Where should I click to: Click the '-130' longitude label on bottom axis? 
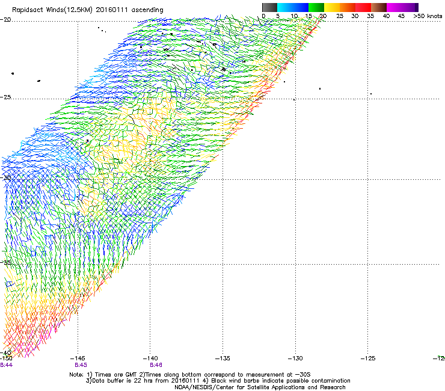(295, 359)
